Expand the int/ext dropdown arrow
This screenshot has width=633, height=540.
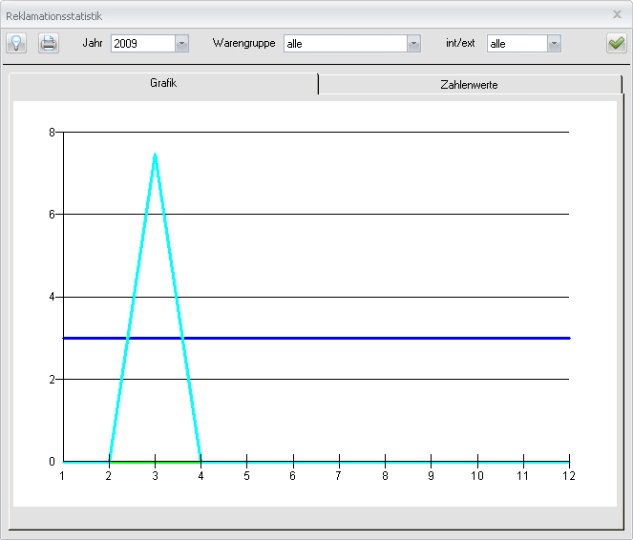pos(554,43)
